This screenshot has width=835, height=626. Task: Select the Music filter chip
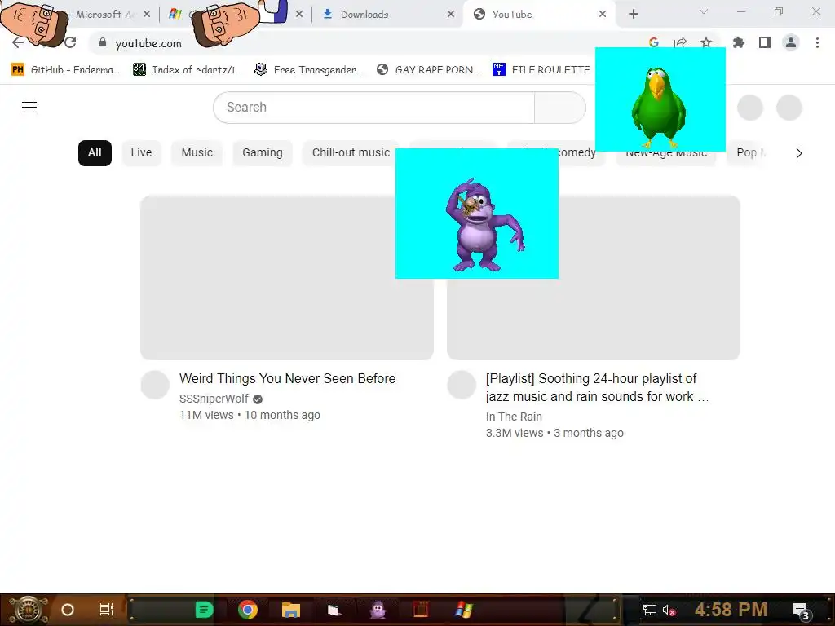197,152
